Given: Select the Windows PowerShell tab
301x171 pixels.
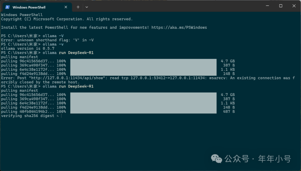Looking at the screenshot, I should pos(37,7).
